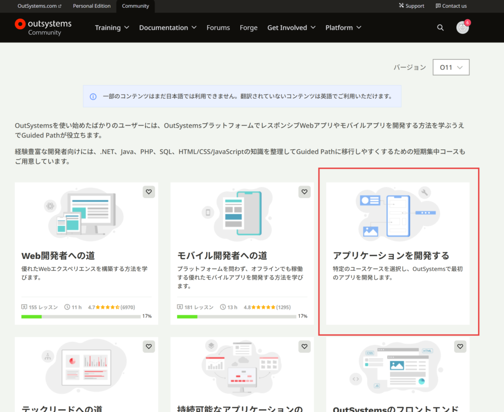Toggle heart on テックリードへの道 card
The width and height of the screenshot is (504, 412).
(149, 346)
